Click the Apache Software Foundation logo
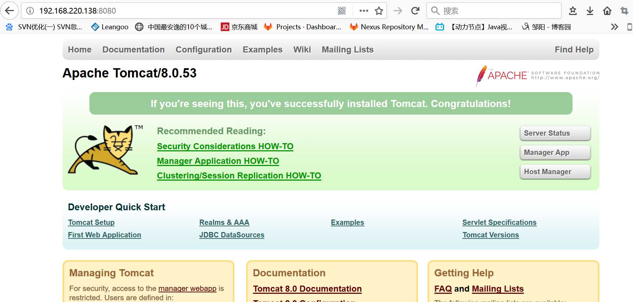Viewport: 633px width, 302px height. click(x=537, y=75)
